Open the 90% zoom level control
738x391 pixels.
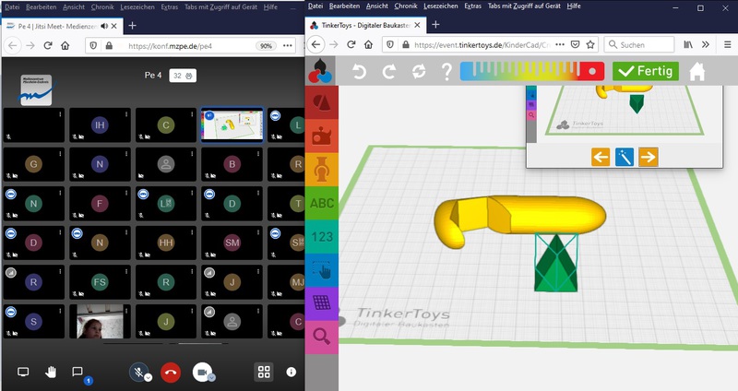266,44
